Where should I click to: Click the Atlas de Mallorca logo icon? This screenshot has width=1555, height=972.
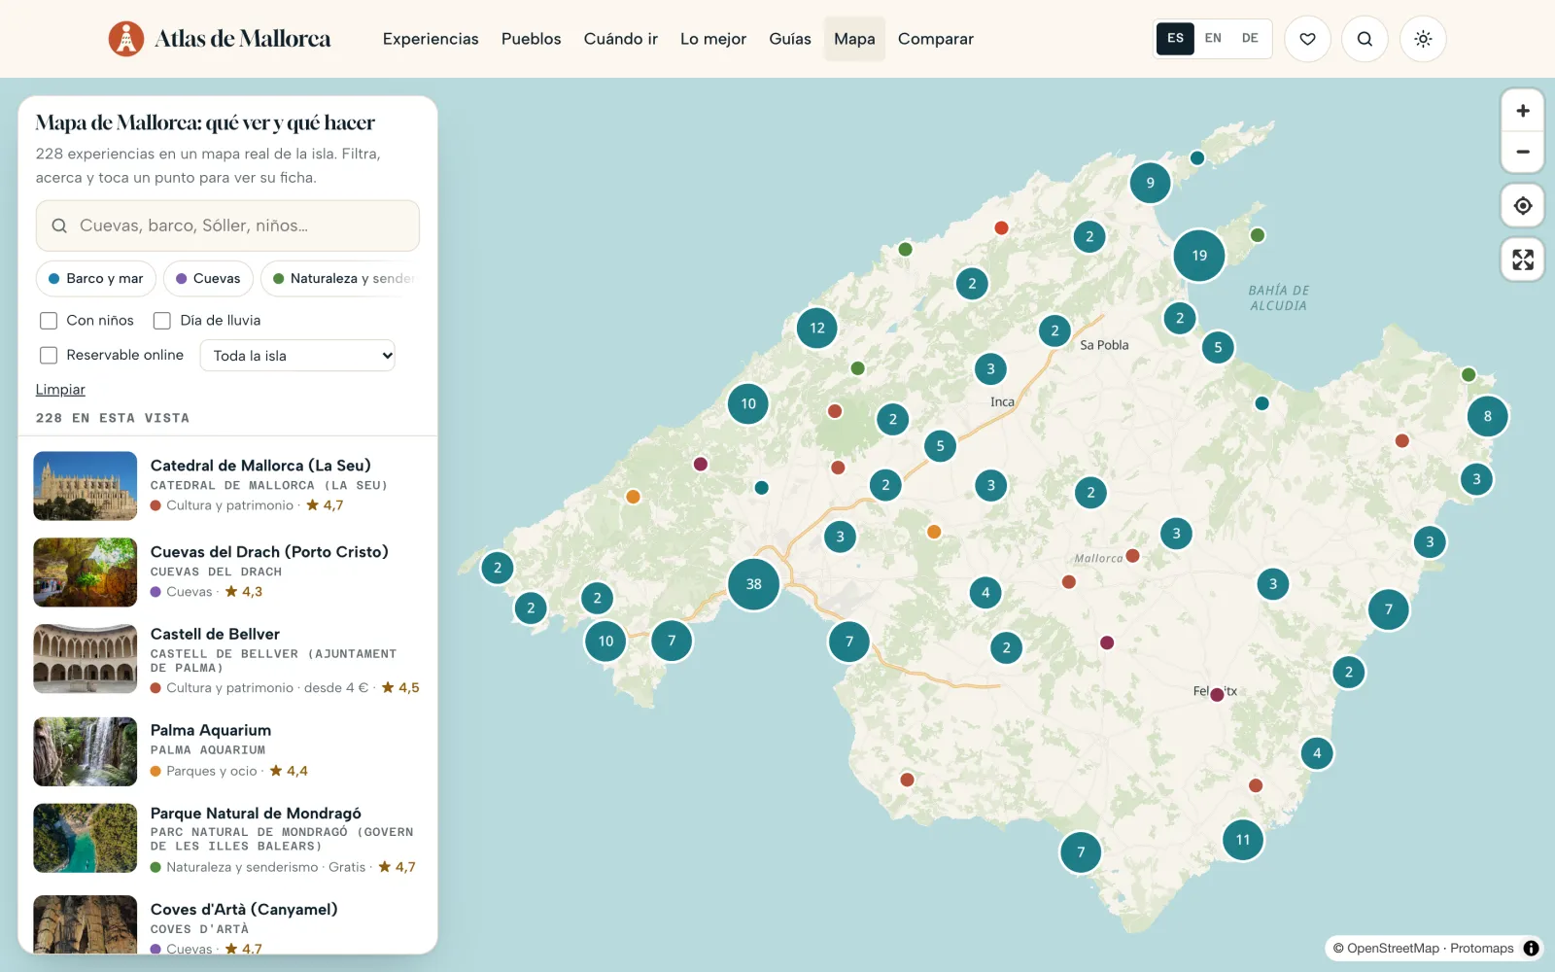tap(126, 39)
